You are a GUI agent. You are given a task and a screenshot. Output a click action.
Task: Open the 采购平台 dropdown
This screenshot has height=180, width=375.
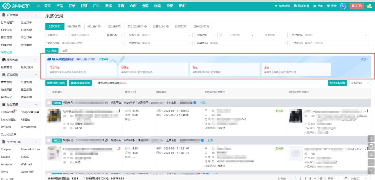point(160,35)
